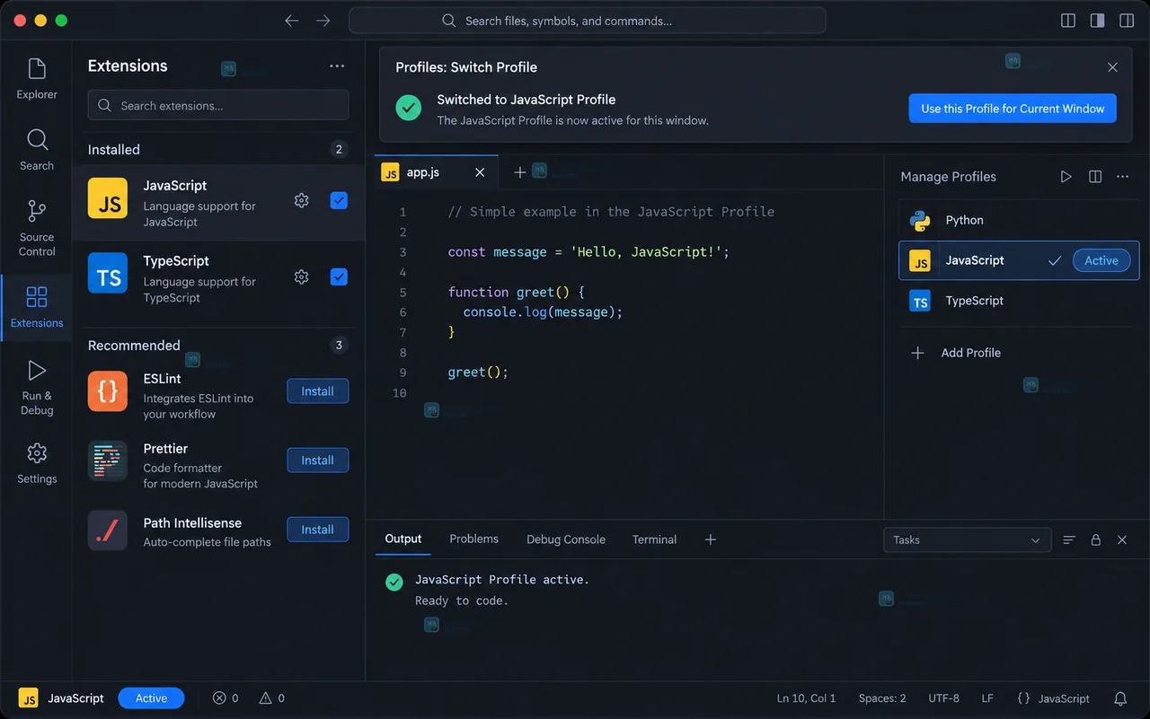Switch to the Debug Console tab

click(x=566, y=539)
